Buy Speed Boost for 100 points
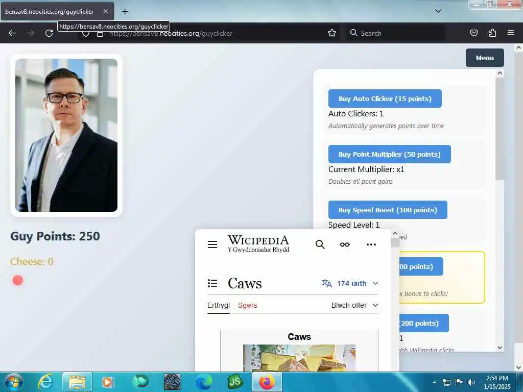Screen dimensions: 523x392 388,210
